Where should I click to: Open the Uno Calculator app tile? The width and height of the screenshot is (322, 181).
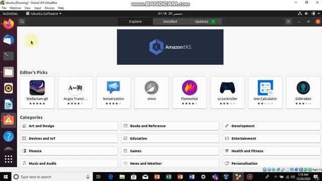pyautogui.click(x=265, y=93)
